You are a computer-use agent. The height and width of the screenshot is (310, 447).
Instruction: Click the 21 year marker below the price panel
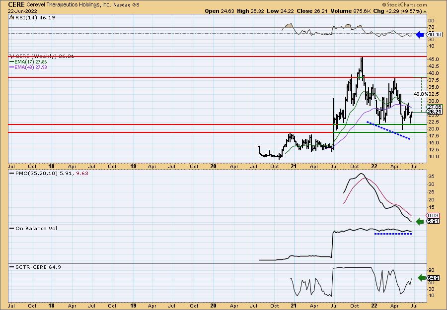pyautogui.click(x=294, y=166)
